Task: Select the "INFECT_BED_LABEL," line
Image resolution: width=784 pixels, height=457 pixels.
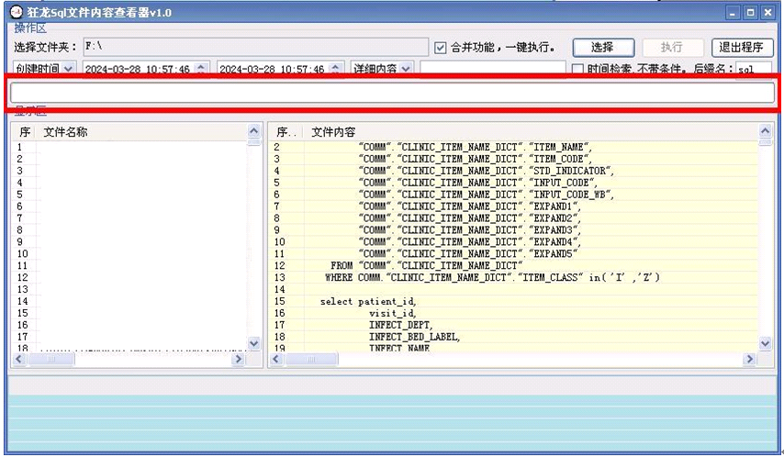Action: pyautogui.click(x=514, y=337)
